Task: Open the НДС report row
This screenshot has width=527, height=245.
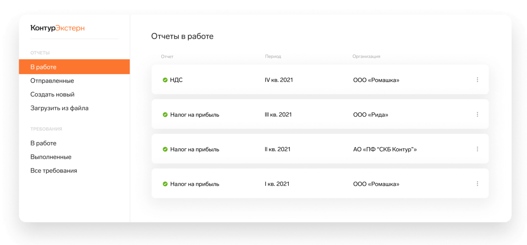Action: [x=176, y=80]
